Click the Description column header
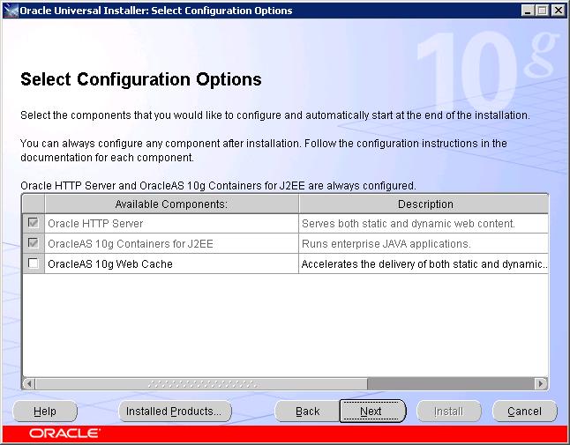The height and width of the screenshot is (445, 570). (x=424, y=204)
